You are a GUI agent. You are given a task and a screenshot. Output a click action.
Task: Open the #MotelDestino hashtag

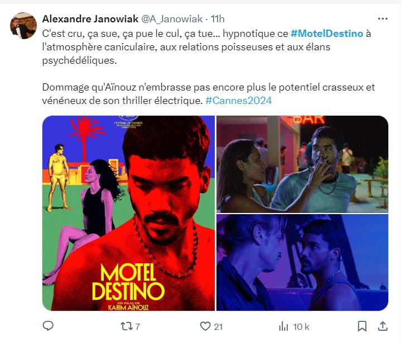pyautogui.click(x=327, y=34)
